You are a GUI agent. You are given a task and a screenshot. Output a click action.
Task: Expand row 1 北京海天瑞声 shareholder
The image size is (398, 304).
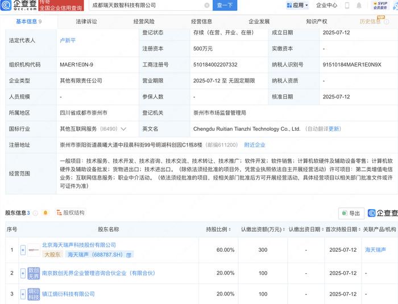(23, 250)
